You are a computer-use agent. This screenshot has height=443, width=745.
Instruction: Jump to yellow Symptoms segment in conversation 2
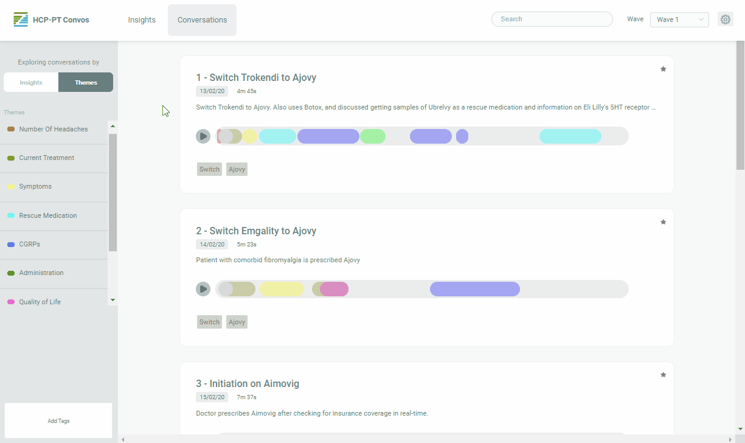(282, 289)
